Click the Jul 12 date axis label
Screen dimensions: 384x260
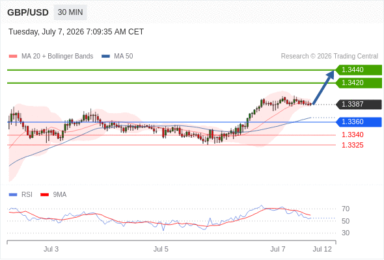[322, 249]
